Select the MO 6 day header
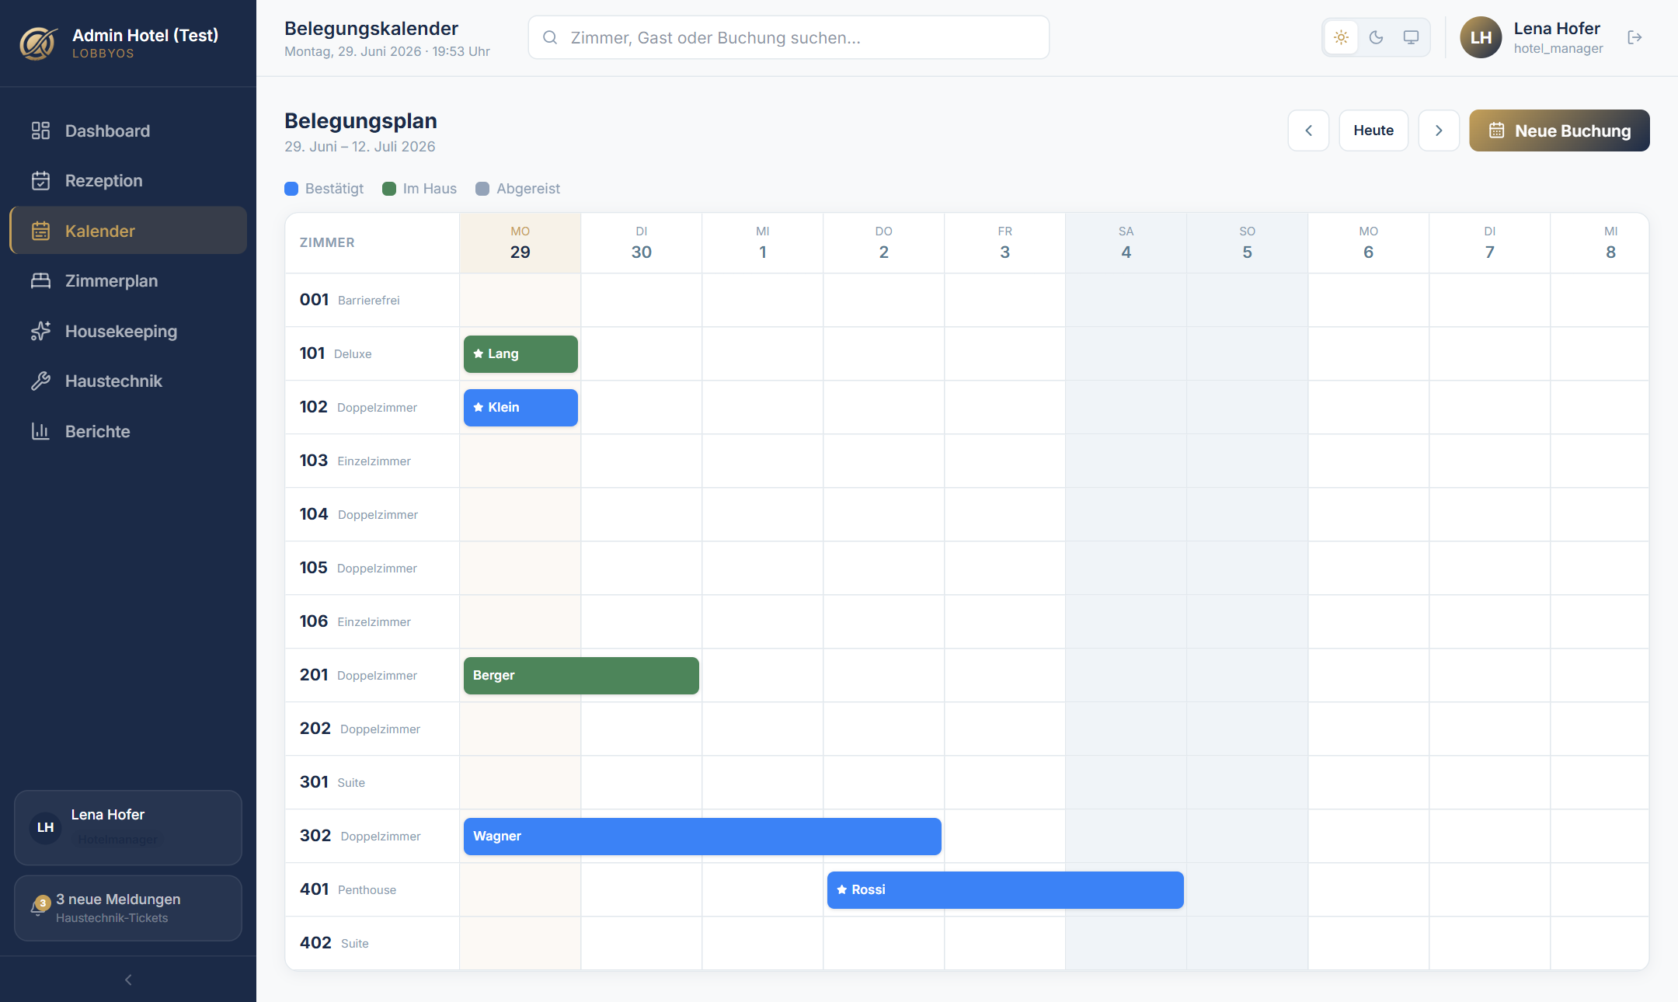 coord(1369,243)
